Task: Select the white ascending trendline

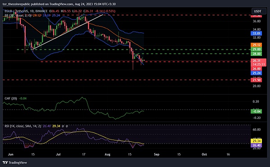Action: tap(67, 32)
